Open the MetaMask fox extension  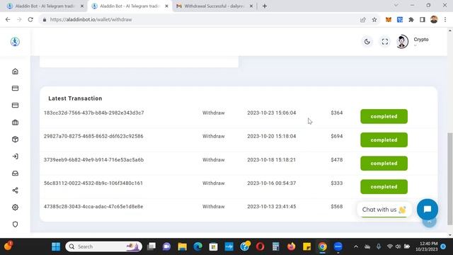pos(389,19)
